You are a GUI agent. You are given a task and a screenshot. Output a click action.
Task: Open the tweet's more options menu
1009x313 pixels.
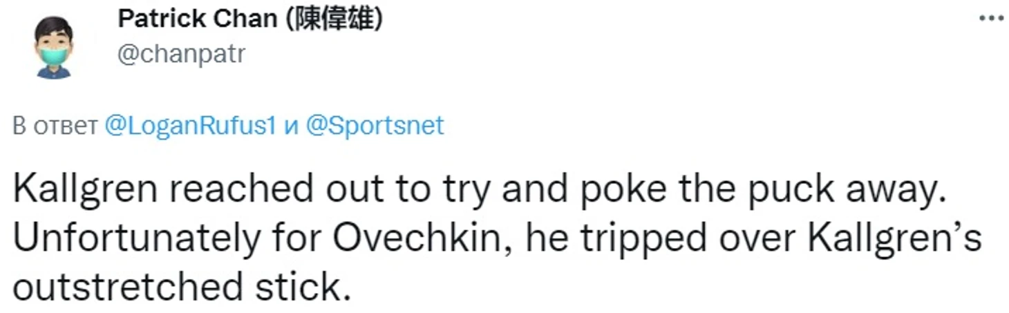point(990,19)
